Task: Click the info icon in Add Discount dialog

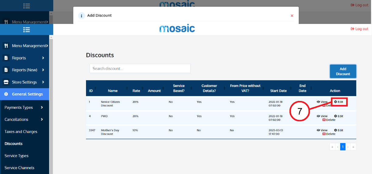Action: (81, 15)
